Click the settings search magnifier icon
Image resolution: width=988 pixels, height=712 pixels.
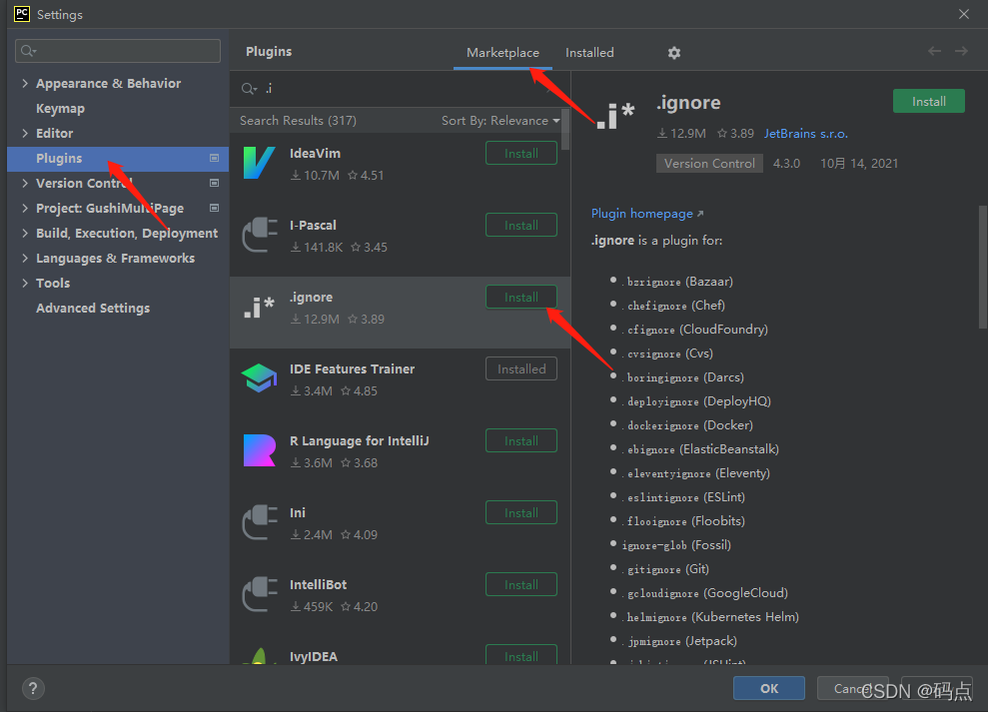click(x=28, y=50)
